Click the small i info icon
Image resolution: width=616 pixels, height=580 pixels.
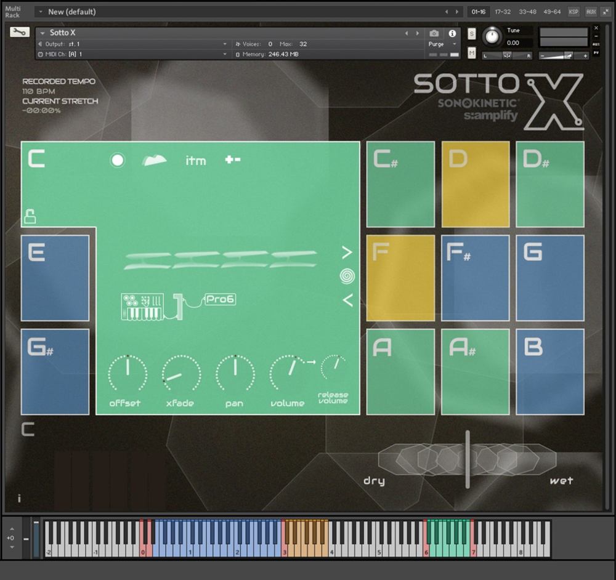(19, 498)
